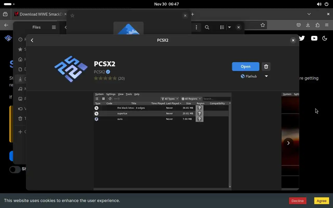Open Downloads in the Files sidebar

[20, 79]
